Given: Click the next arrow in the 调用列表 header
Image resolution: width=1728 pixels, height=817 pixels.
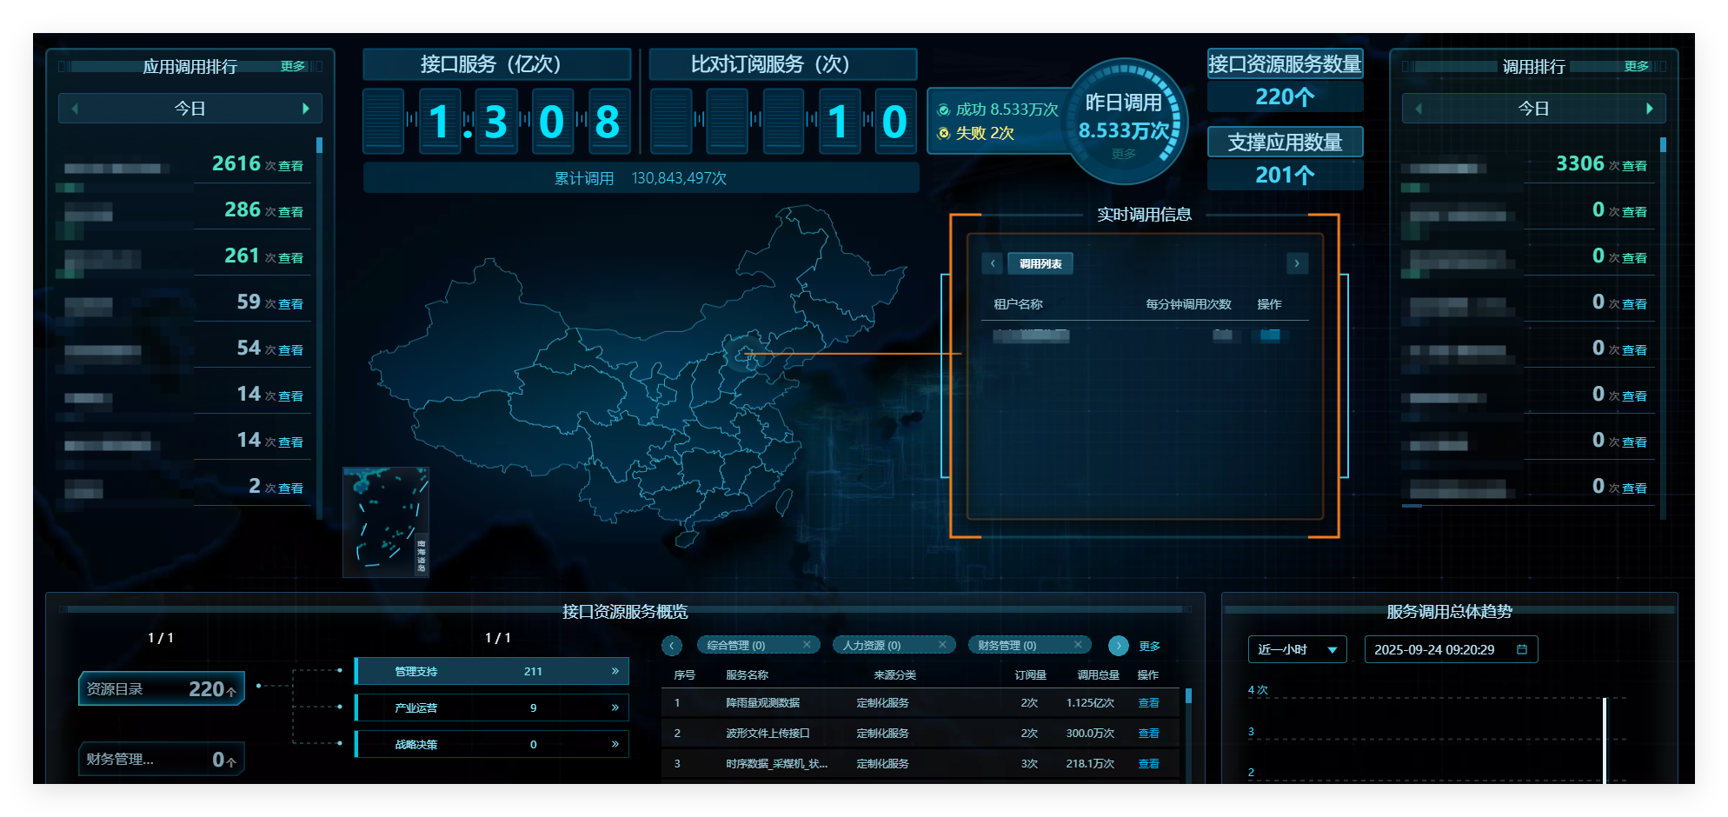Looking at the screenshot, I should pos(1297,263).
